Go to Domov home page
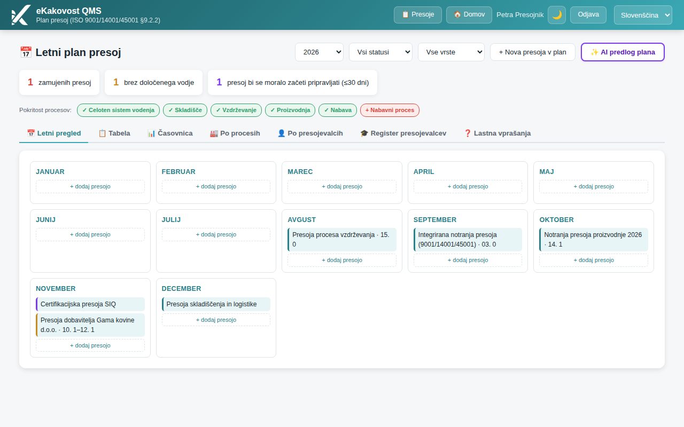Screen dimensions: 684x427 (469, 15)
